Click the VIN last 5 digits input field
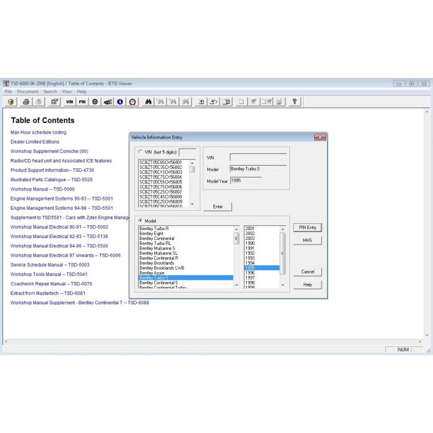 (x=187, y=152)
